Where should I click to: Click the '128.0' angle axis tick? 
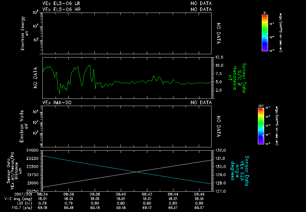tap(221, 183)
